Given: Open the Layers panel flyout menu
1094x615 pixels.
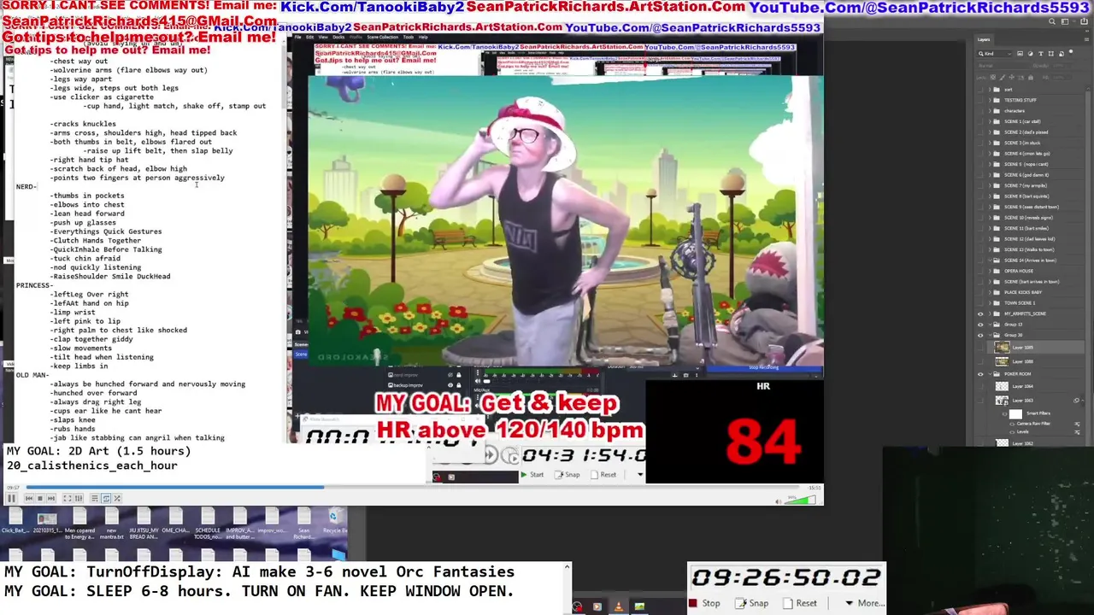Looking at the screenshot, I should (x=1087, y=39).
